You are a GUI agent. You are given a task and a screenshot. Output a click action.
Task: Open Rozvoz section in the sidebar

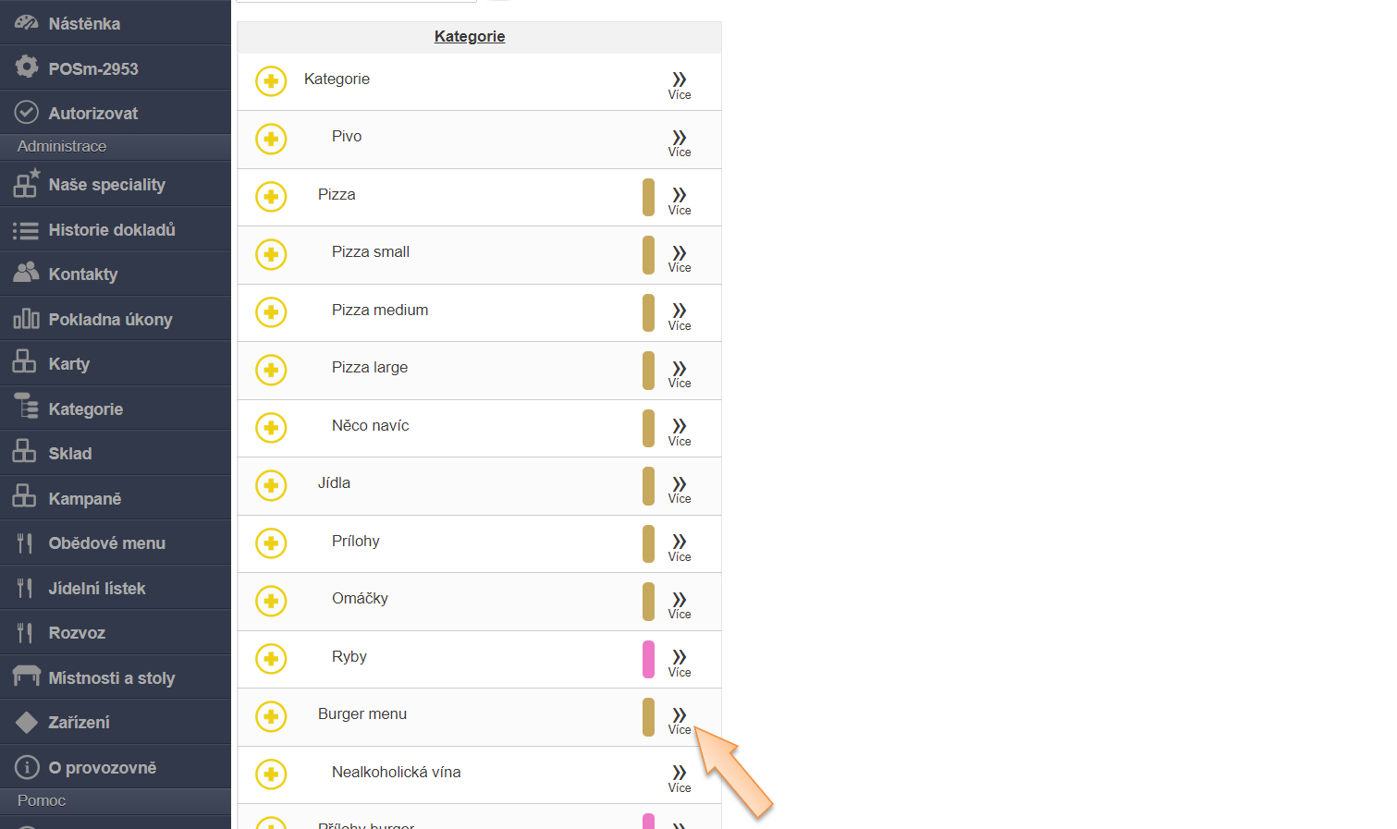(x=77, y=633)
